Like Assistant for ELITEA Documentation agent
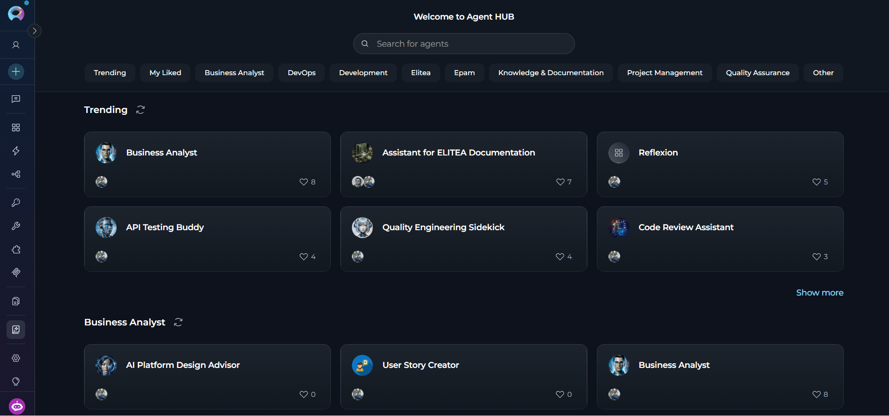 pyautogui.click(x=560, y=182)
